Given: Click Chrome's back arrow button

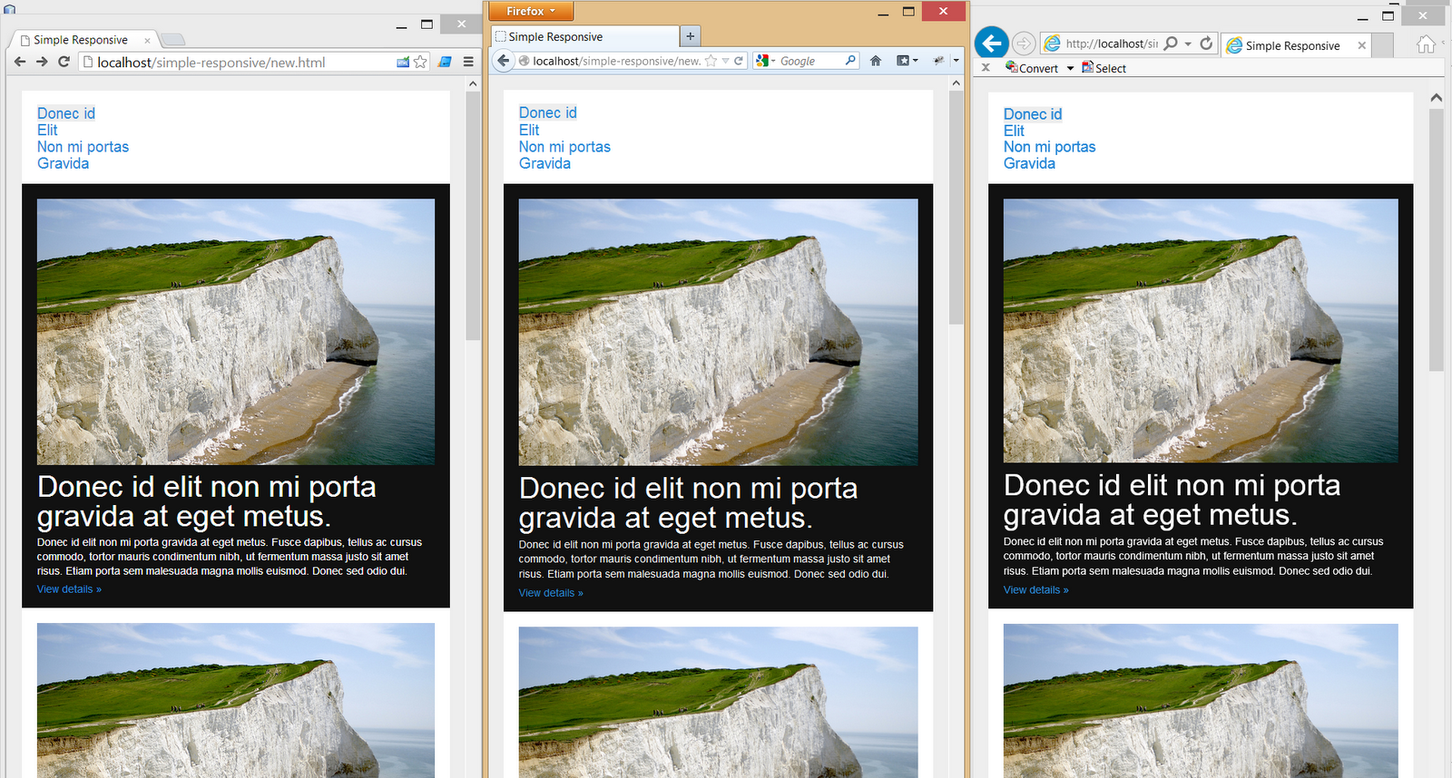Looking at the screenshot, I should tap(20, 62).
